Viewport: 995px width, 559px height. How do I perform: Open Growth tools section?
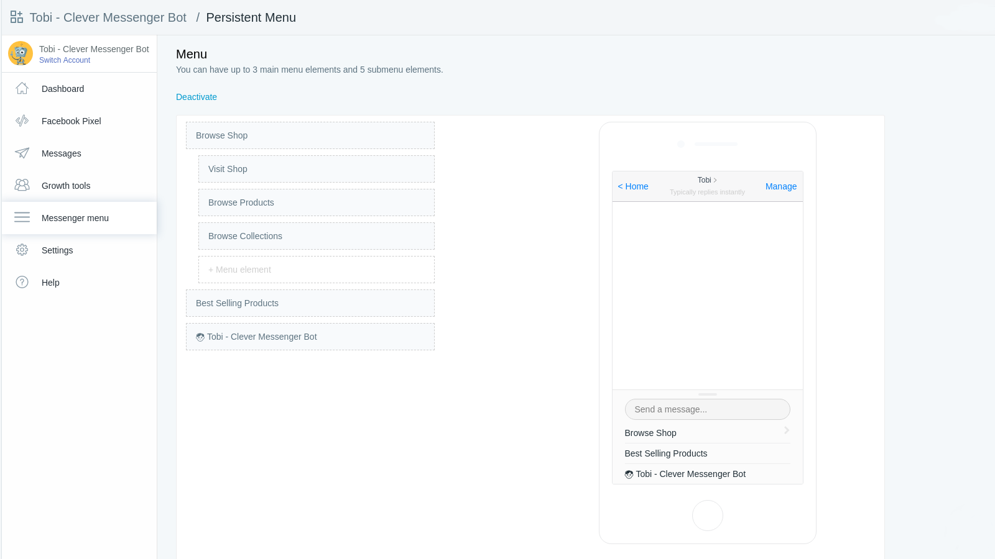tap(80, 186)
